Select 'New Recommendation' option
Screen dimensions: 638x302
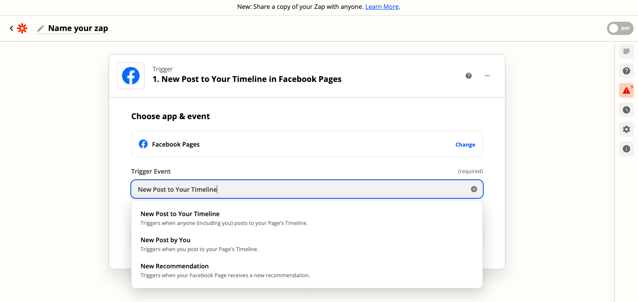click(x=307, y=271)
